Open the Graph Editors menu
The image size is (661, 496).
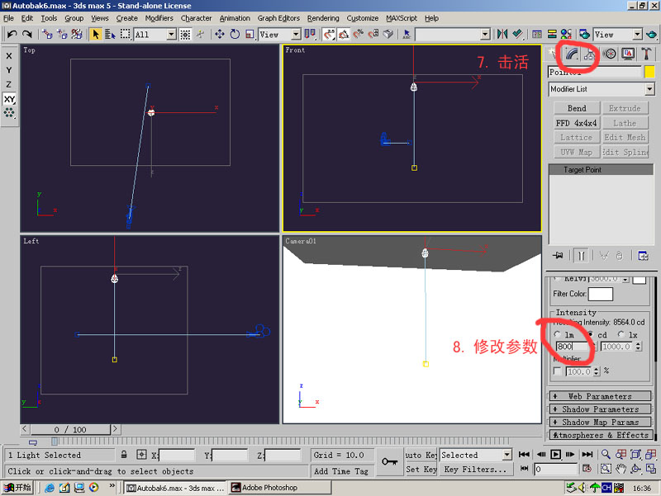[278, 18]
